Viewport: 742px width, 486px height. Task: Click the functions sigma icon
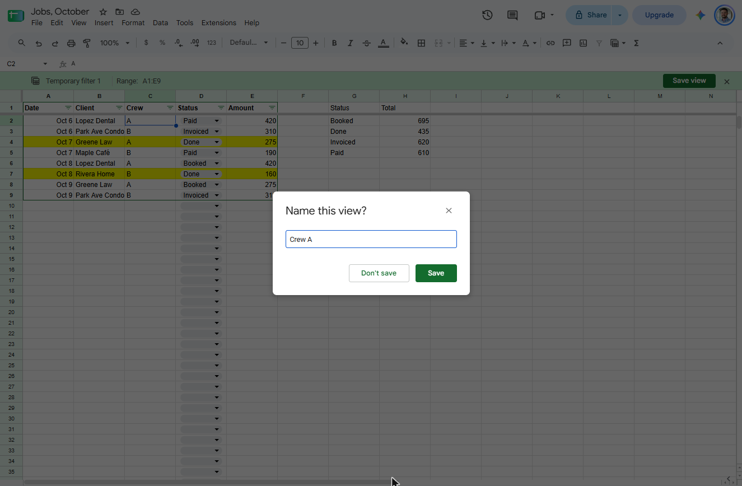(636, 43)
